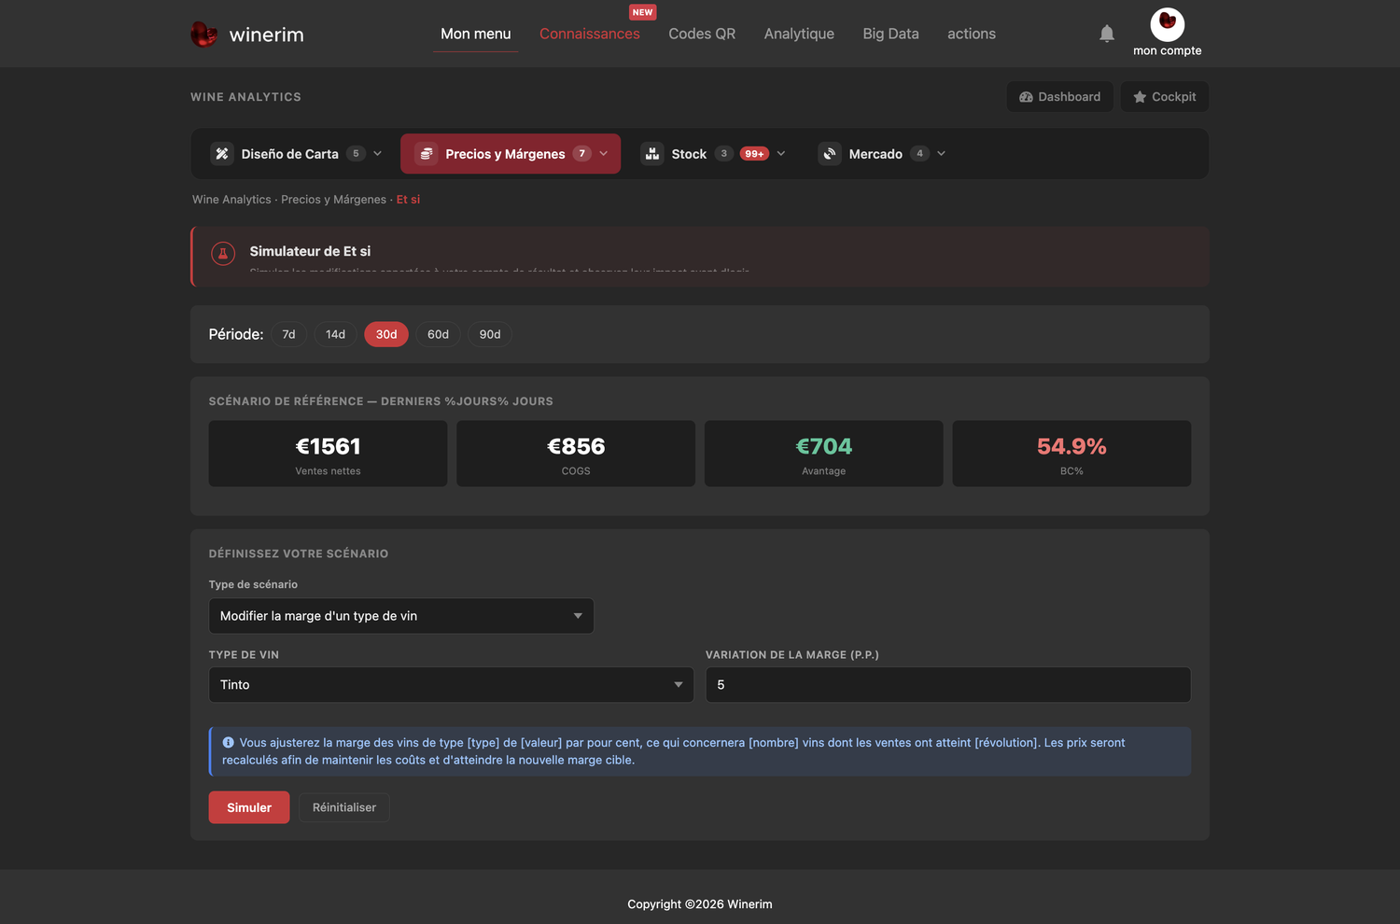
Task: Click the winerim grape logo icon
Action: [203, 35]
